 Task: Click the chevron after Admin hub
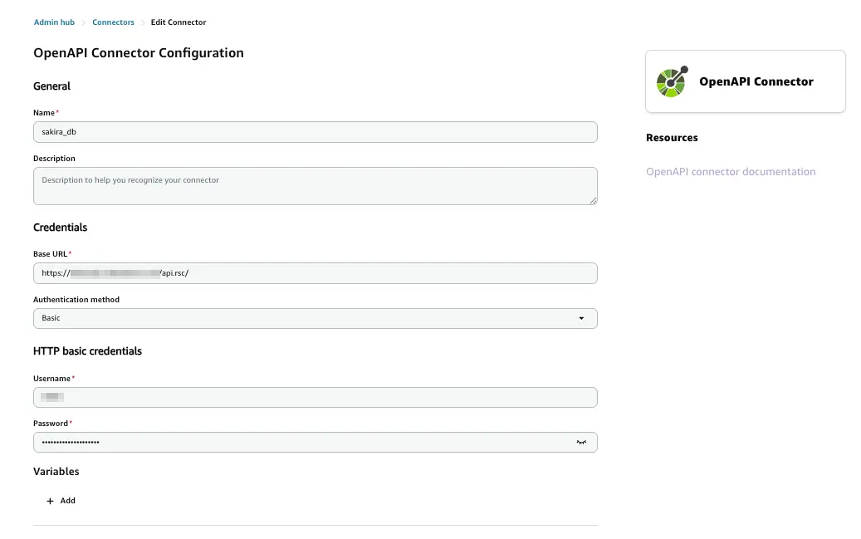click(x=83, y=22)
